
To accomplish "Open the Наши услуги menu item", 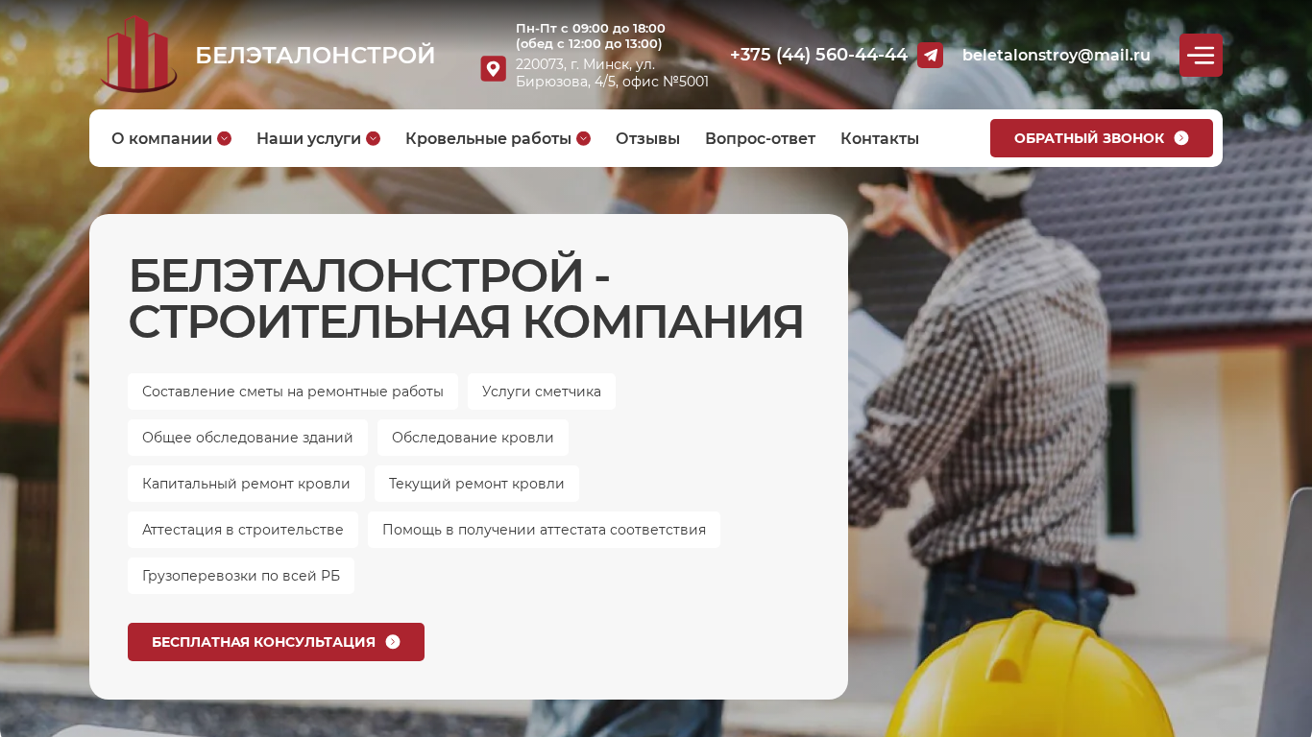I will coord(308,138).
